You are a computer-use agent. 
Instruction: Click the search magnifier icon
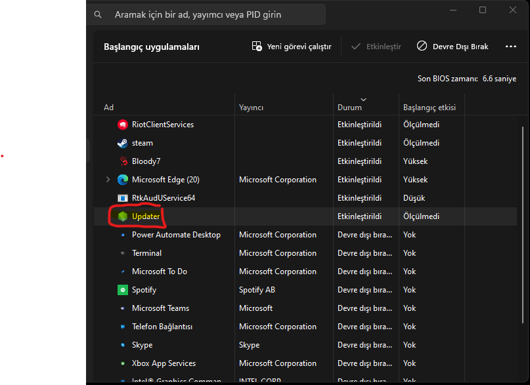point(98,14)
